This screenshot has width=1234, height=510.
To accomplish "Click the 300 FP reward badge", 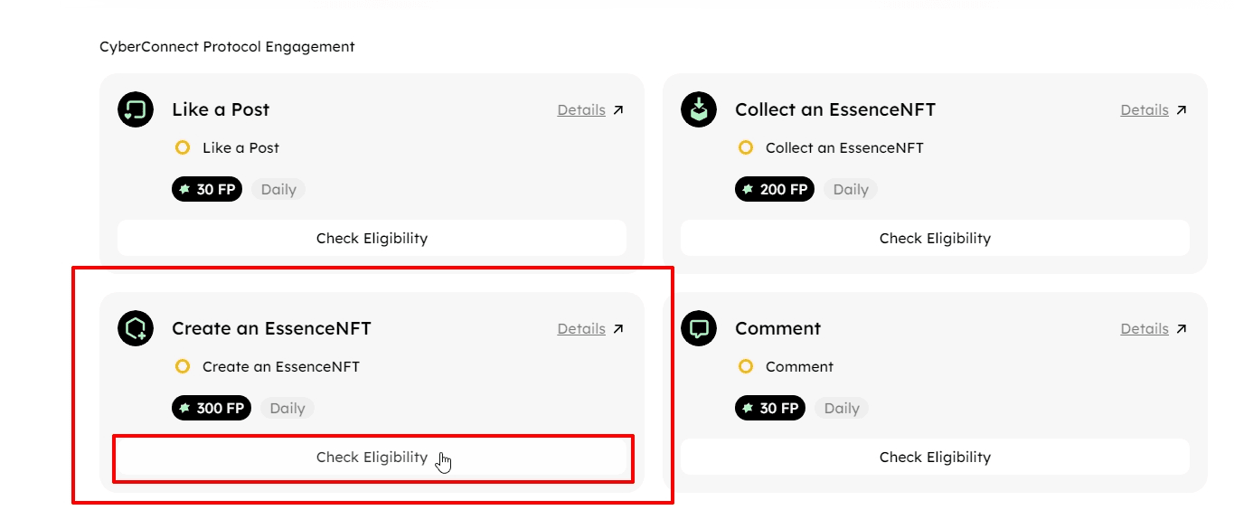I will point(212,409).
